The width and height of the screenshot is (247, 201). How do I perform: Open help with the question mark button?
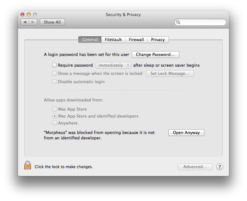pos(220,167)
